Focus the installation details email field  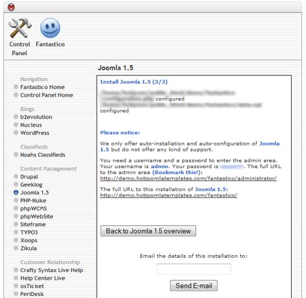point(194,269)
